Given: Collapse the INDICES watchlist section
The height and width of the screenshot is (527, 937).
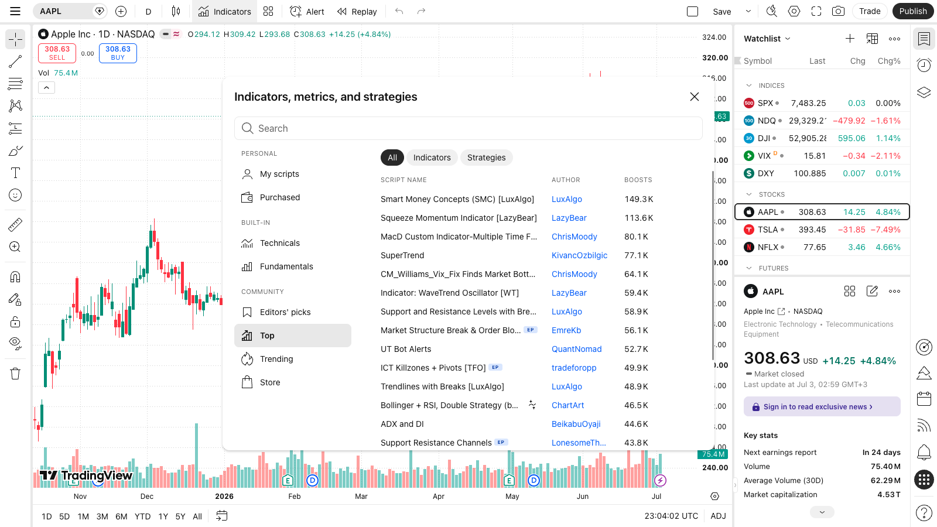Looking at the screenshot, I should tap(748, 85).
